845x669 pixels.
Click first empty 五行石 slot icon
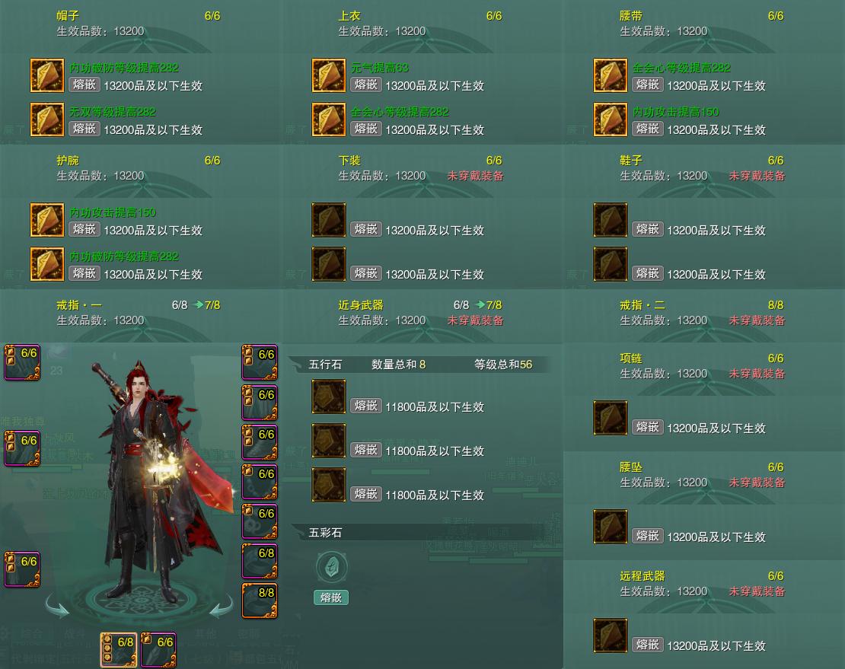pyautogui.click(x=329, y=397)
